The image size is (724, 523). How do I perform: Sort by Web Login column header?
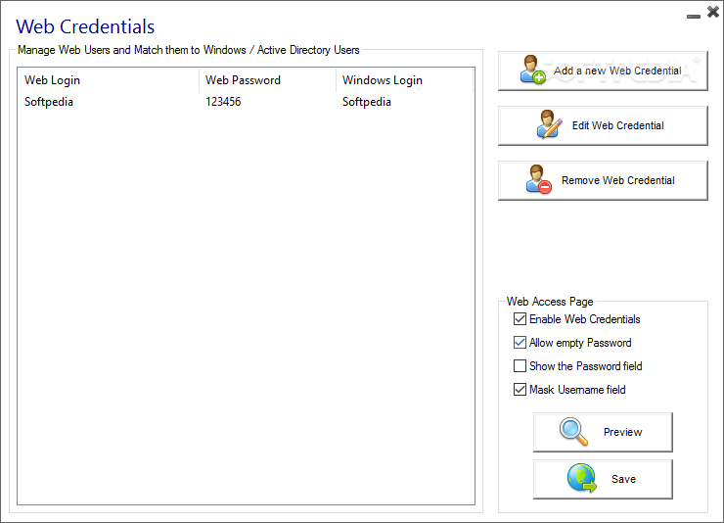point(109,80)
